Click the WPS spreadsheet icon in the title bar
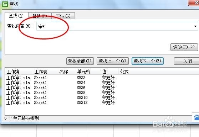 tap(5, 4)
